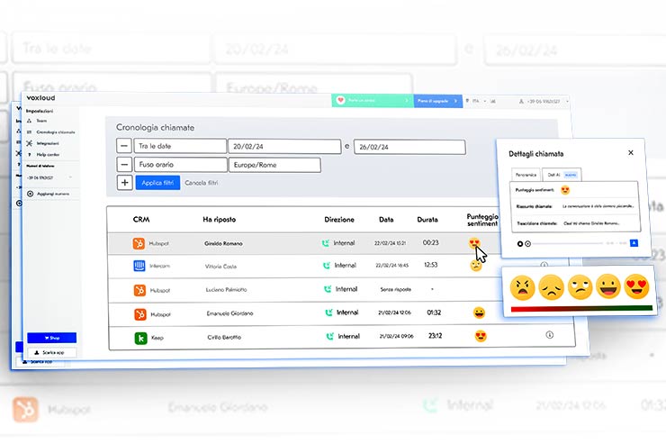666x444 pixels.
Task: Click the Applica filtri button
Action: coord(157,183)
